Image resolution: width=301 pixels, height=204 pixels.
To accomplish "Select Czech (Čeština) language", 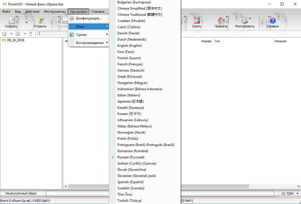I will [x=145, y=27].
